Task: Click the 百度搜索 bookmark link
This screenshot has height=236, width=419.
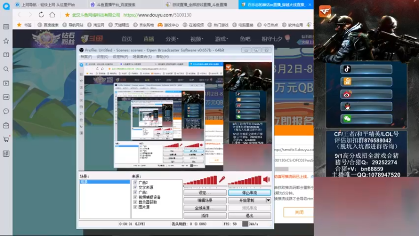Action: pyautogui.click(x=48, y=25)
